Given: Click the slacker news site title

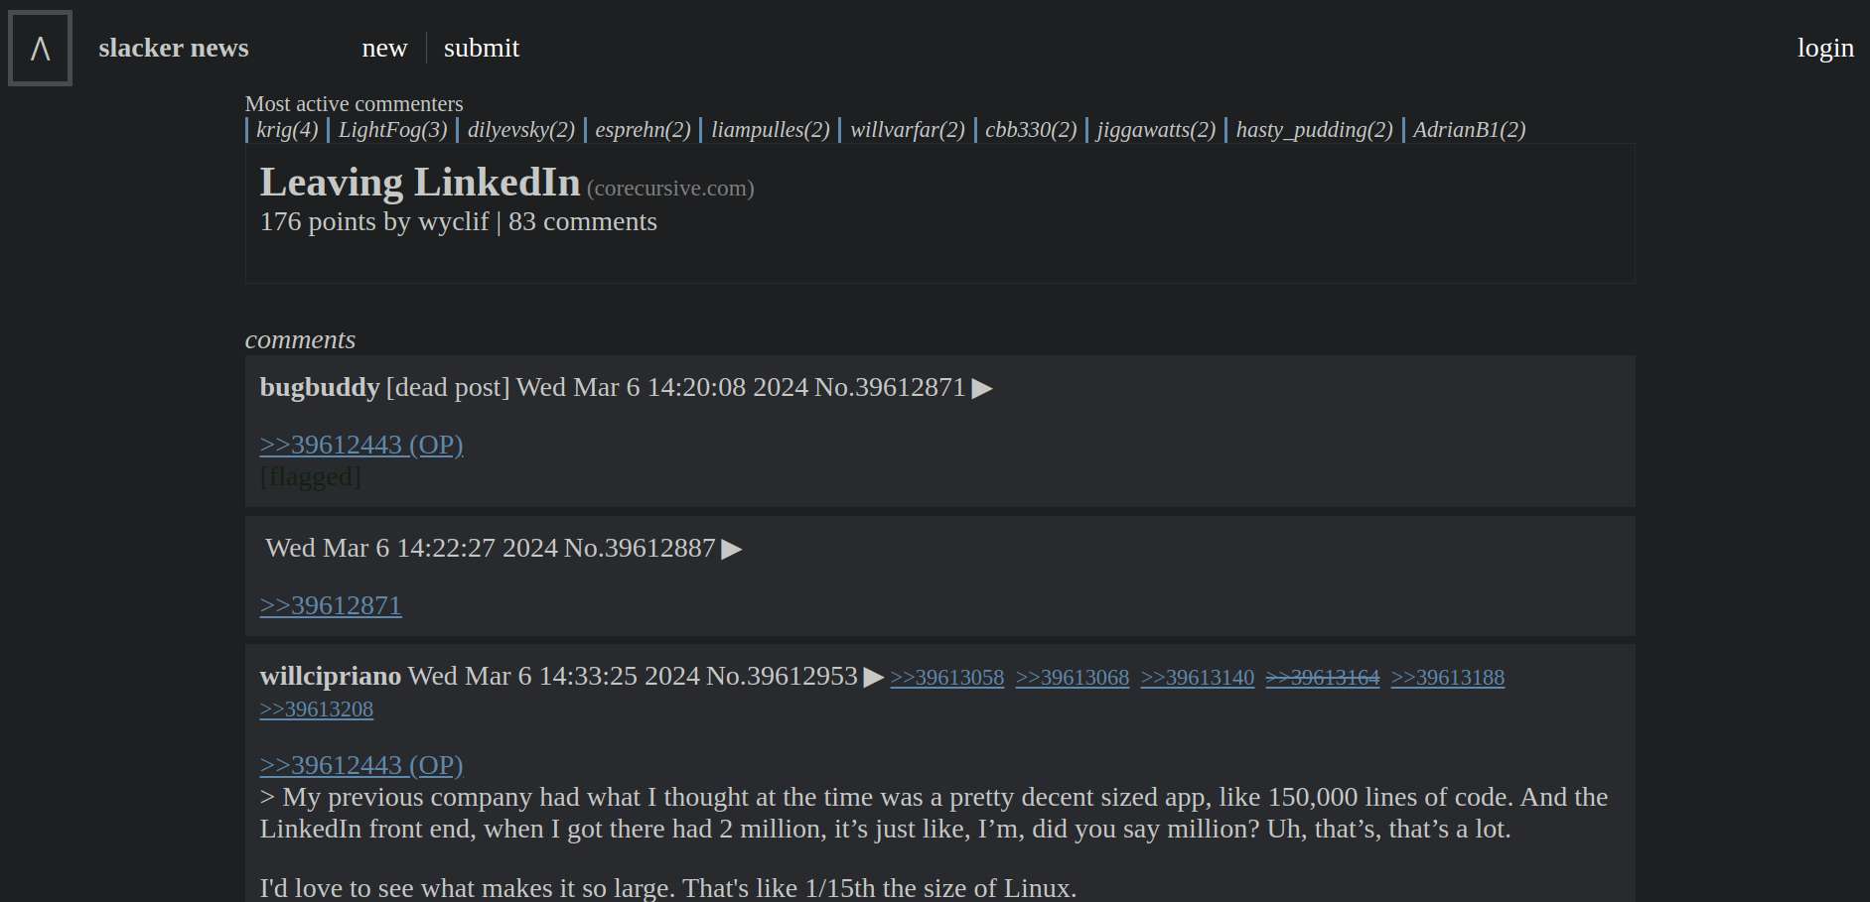Looking at the screenshot, I should click(x=174, y=48).
